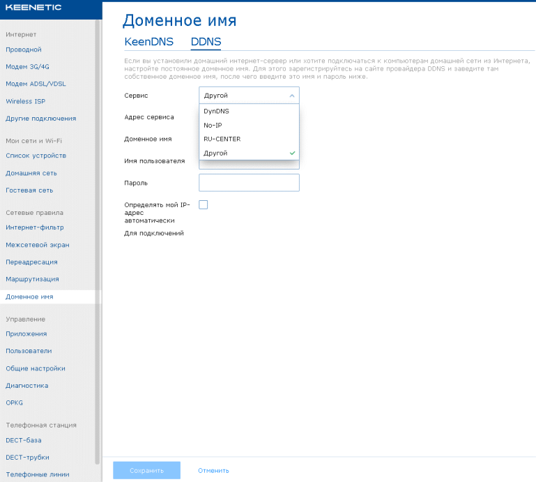
Task: Click the sidebar vertical scrollbar
Action: [98, 242]
